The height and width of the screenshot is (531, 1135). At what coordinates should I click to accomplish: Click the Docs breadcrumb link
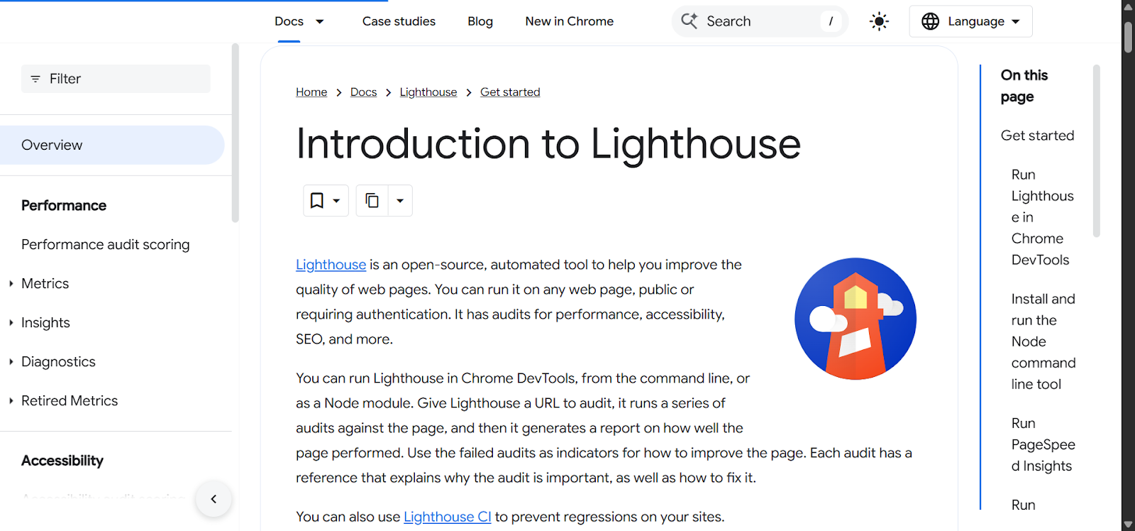(363, 92)
